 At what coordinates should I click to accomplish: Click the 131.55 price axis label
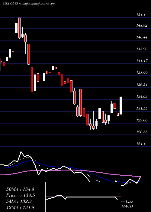[x=142, y=108]
